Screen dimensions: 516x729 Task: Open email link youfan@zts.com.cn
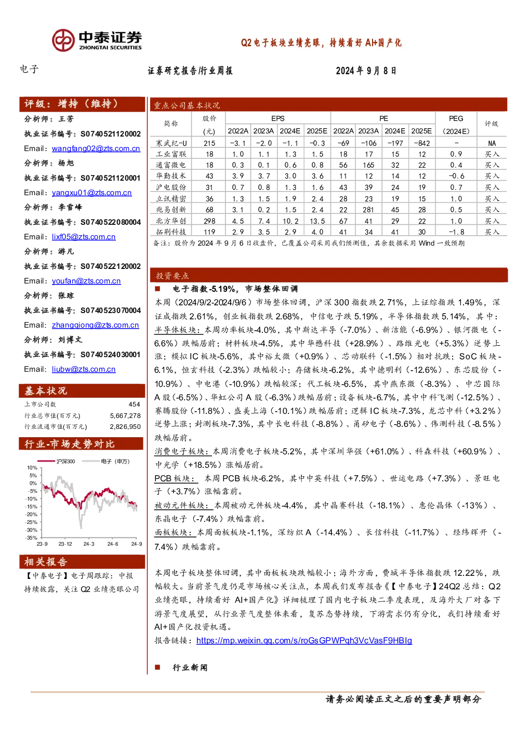tap(86, 281)
